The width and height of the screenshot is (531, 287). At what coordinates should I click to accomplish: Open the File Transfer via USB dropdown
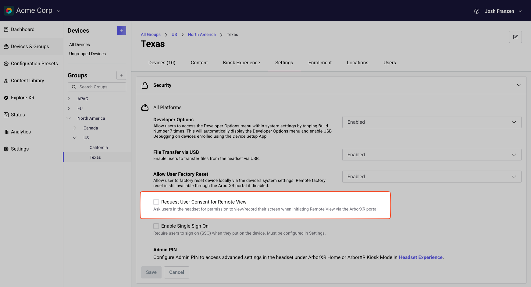tap(432, 155)
